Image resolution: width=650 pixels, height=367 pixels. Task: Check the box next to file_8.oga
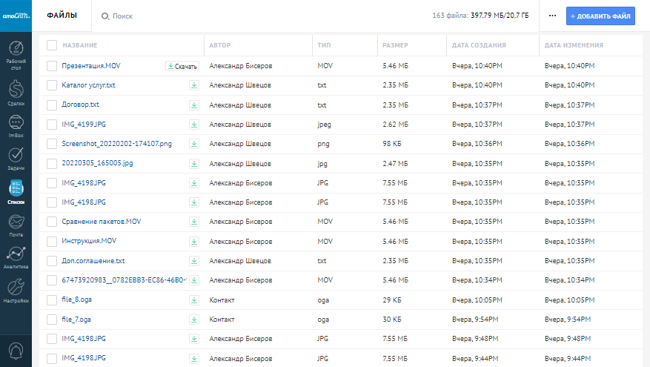pos(52,300)
